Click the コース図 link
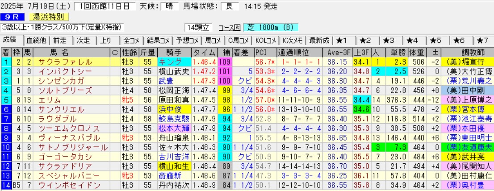Screen dimensions: 494x191 click(230, 27)
